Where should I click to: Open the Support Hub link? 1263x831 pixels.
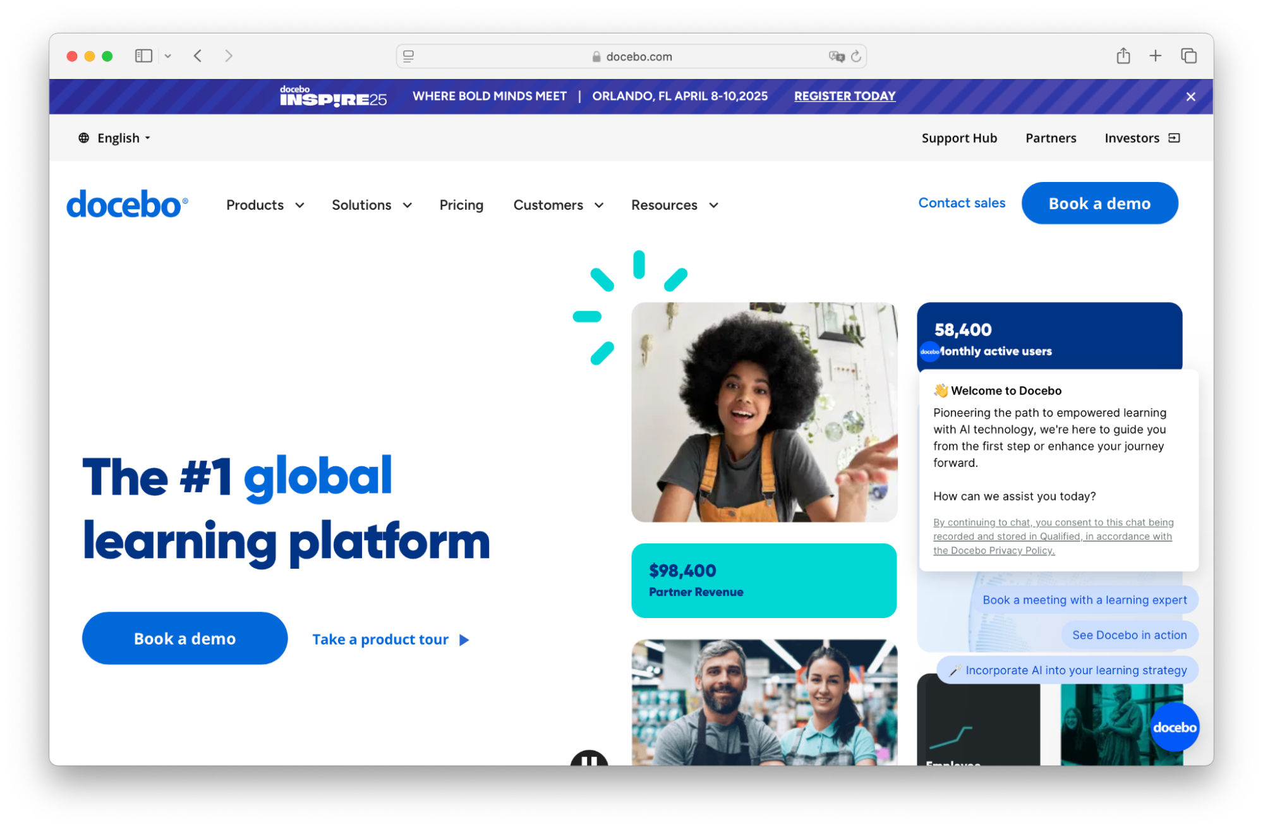click(x=959, y=138)
